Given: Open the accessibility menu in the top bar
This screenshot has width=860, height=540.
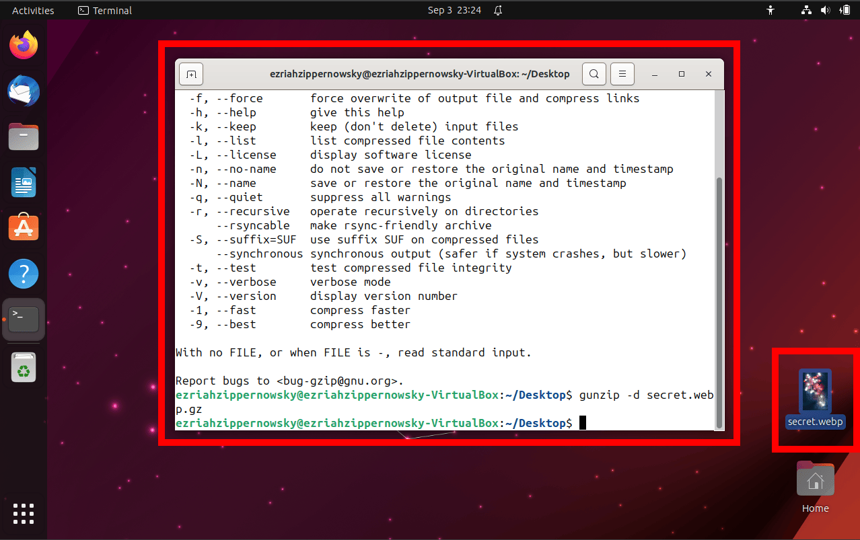Looking at the screenshot, I should point(770,10).
